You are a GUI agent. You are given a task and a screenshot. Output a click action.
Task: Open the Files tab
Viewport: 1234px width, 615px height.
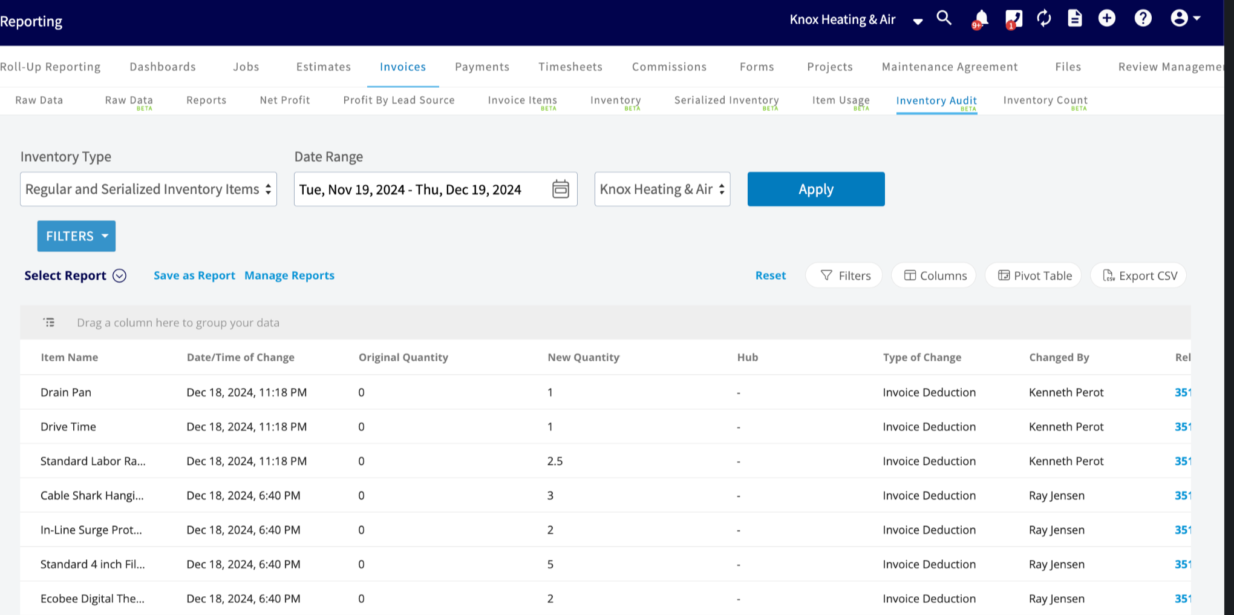(1068, 67)
